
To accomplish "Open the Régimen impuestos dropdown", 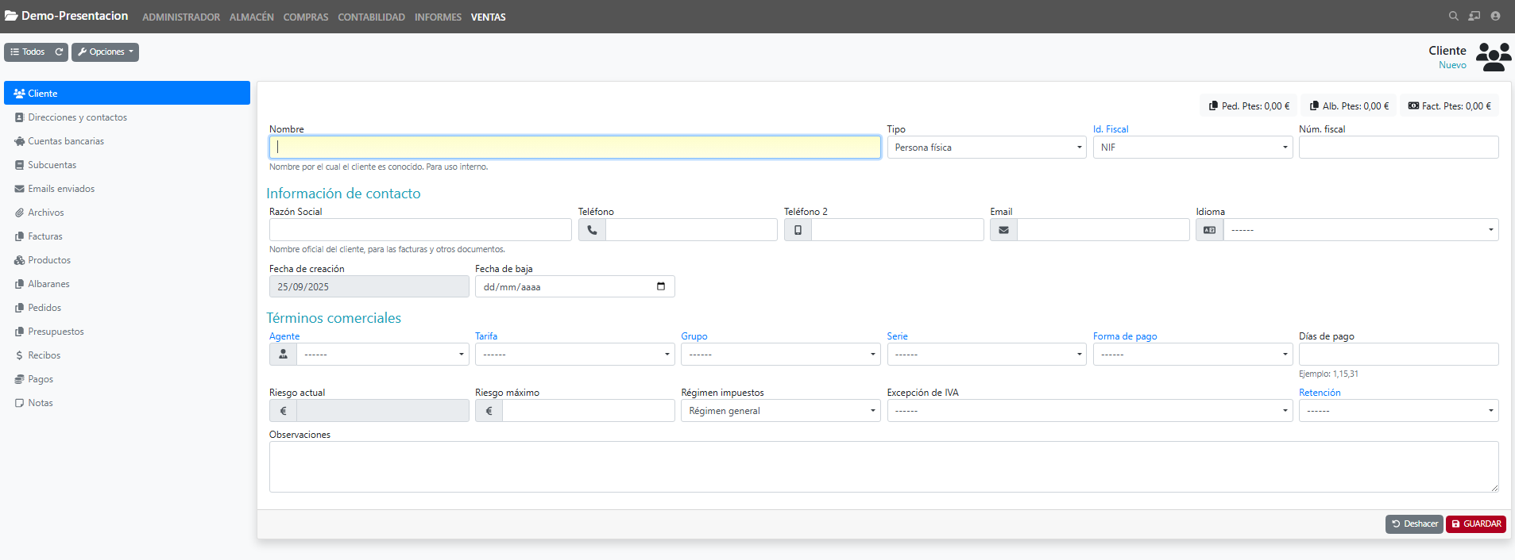I will pyautogui.click(x=781, y=411).
